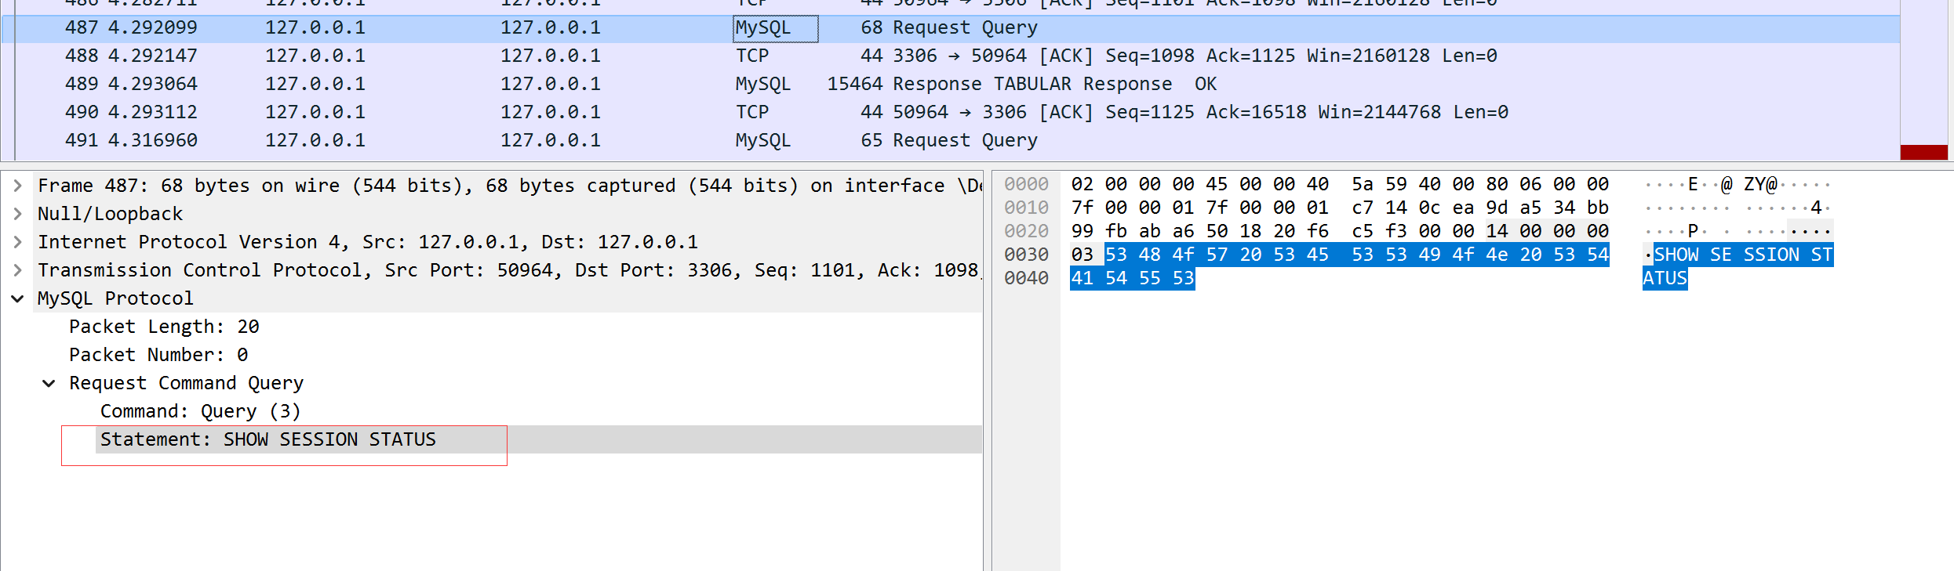This screenshot has width=1954, height=571.
Task: Click the Null/Loopback label
Action: [x=110, y=214]
